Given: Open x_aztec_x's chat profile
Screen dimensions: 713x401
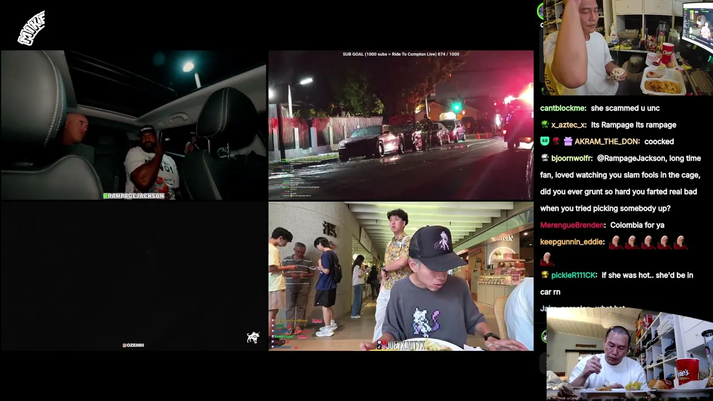Looking at the screenshot, I should (x=568, y=125).
